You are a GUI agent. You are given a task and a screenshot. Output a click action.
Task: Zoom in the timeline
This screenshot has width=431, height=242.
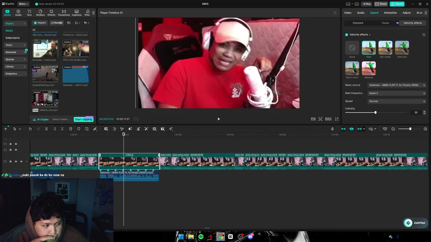[425, 129]
